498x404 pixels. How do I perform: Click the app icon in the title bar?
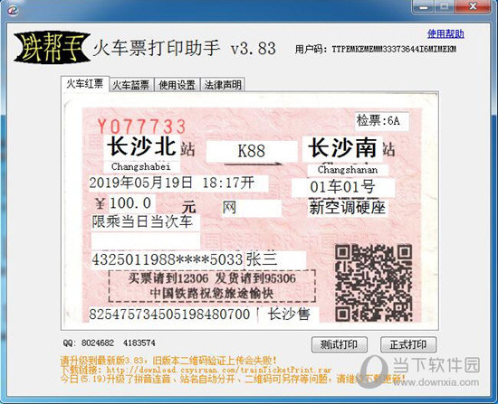[13, 10]
